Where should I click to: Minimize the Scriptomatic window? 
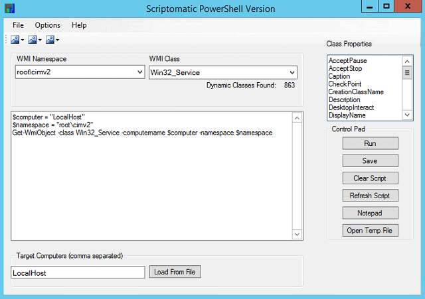click(370, 7)
